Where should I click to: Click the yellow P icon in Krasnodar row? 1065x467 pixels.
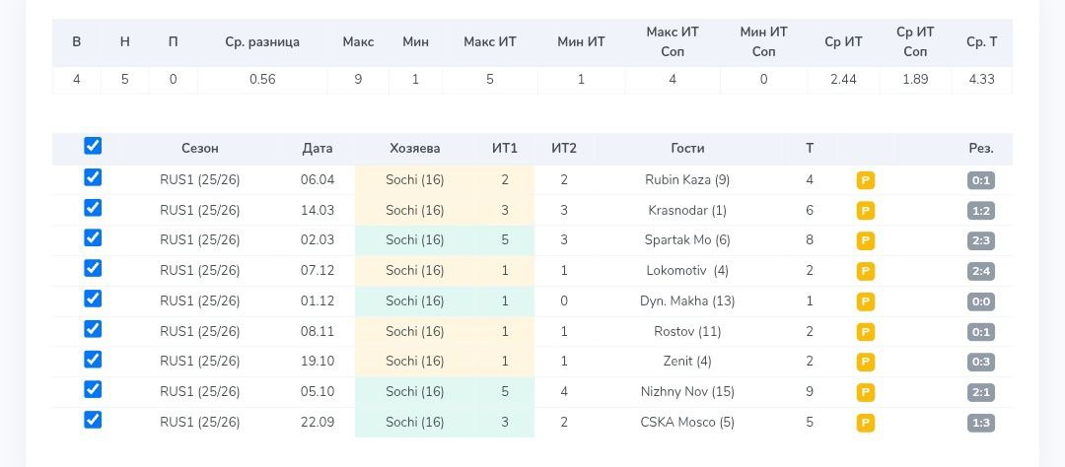click(866, 211)
